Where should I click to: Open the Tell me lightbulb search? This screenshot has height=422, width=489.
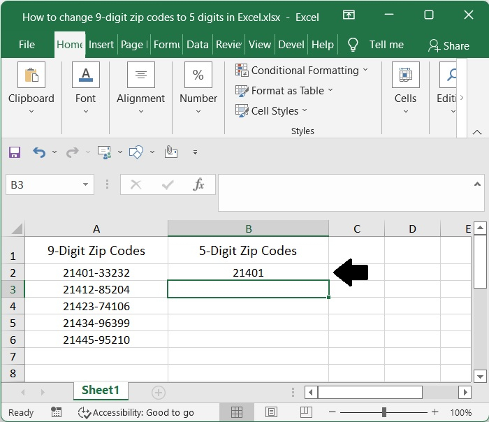pos(353,45)
